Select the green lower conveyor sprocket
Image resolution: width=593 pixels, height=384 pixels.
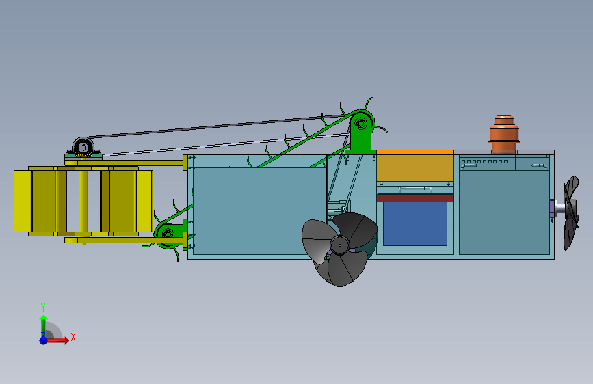[168, 234]
